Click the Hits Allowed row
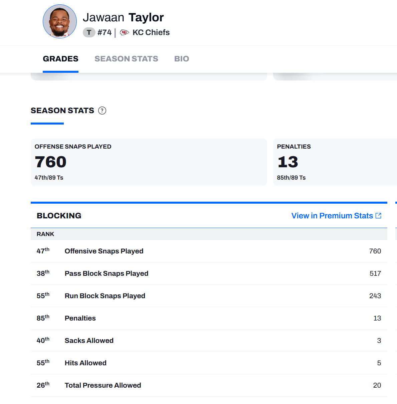397x404 pixels. (209, 363)
